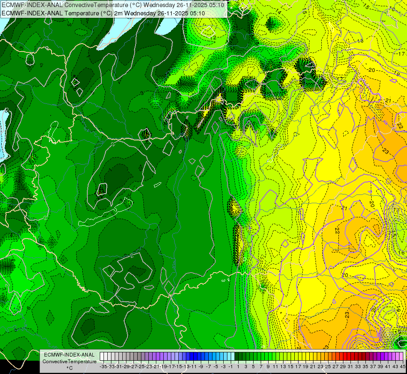Click the 33 legend scale value
The image size is (407, 374).
click(358, 367)
